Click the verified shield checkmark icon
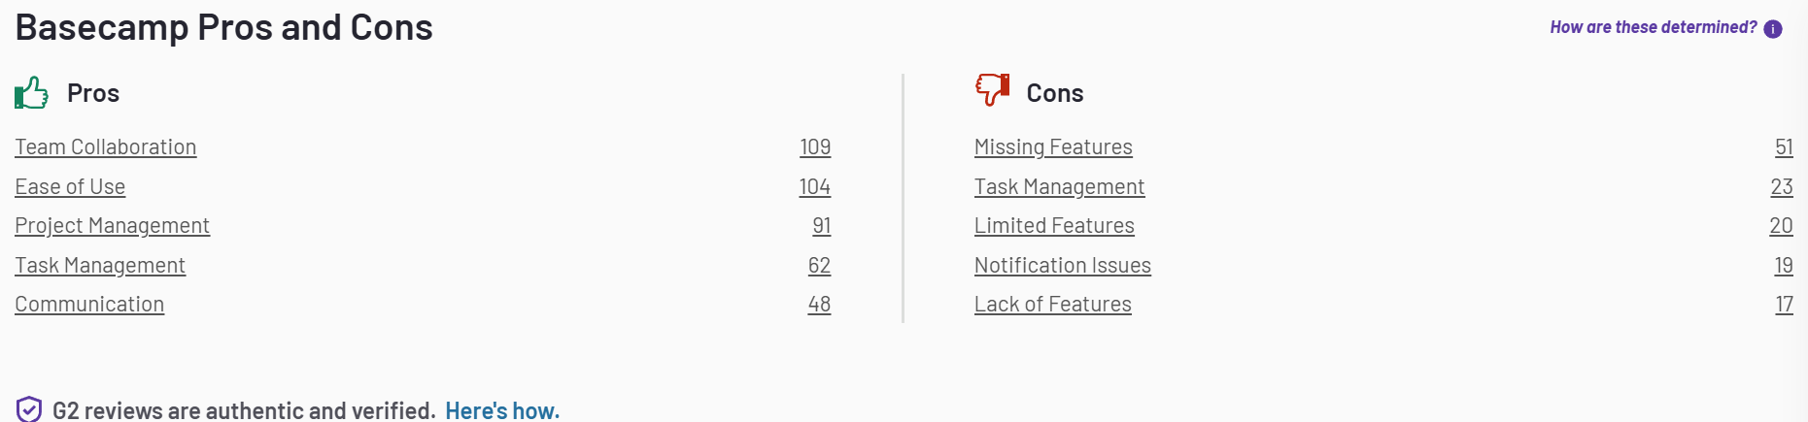The image size is (1808, 422). pyautogui.click(x=29, y=409)
